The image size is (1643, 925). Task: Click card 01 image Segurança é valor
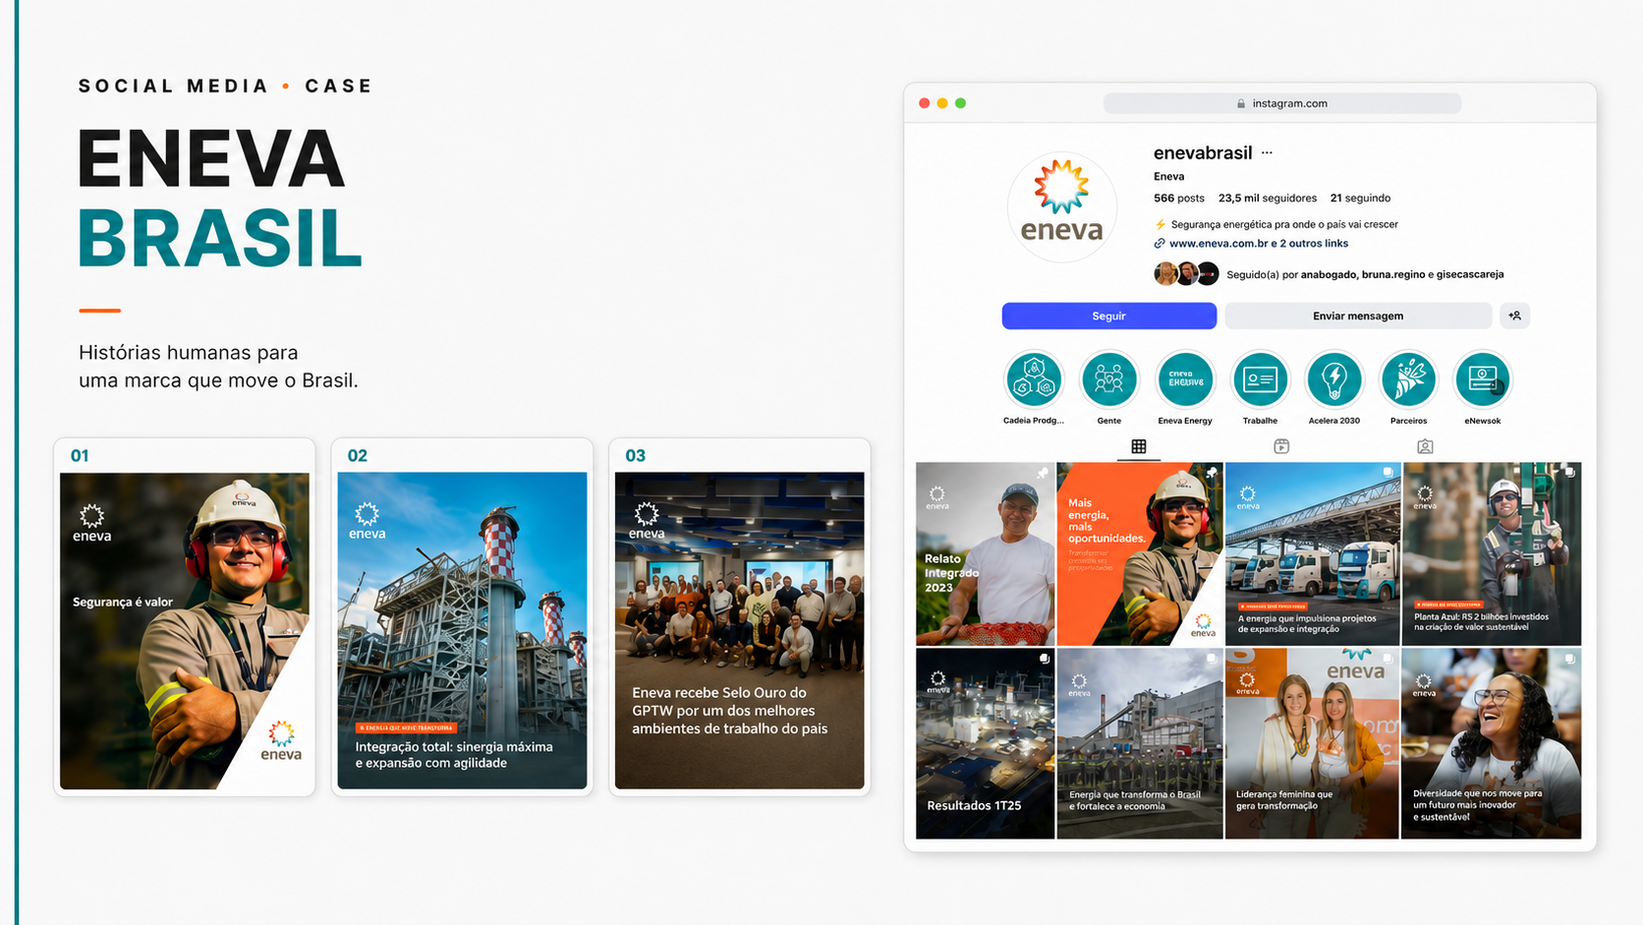185,631
